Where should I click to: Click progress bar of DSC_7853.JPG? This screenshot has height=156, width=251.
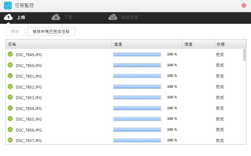[137, 97]
